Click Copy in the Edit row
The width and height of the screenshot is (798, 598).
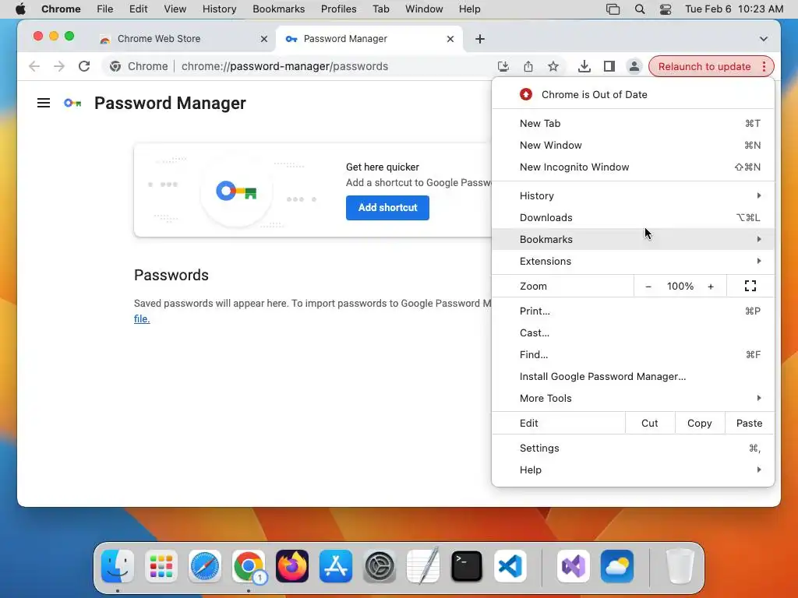coord(699,424)
